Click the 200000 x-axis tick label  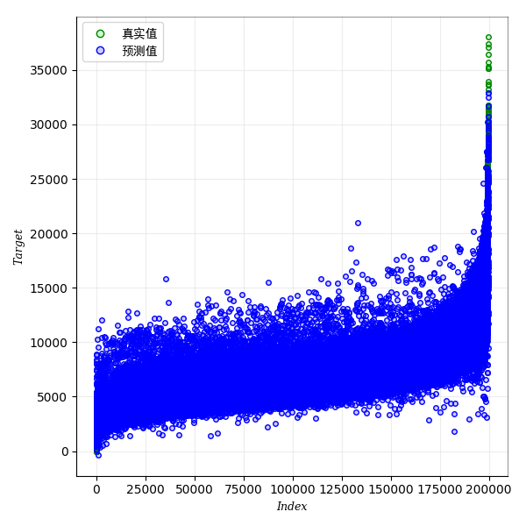489,489
